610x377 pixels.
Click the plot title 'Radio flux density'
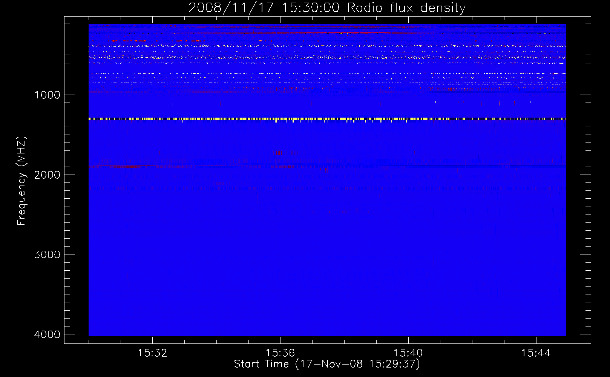406,8
